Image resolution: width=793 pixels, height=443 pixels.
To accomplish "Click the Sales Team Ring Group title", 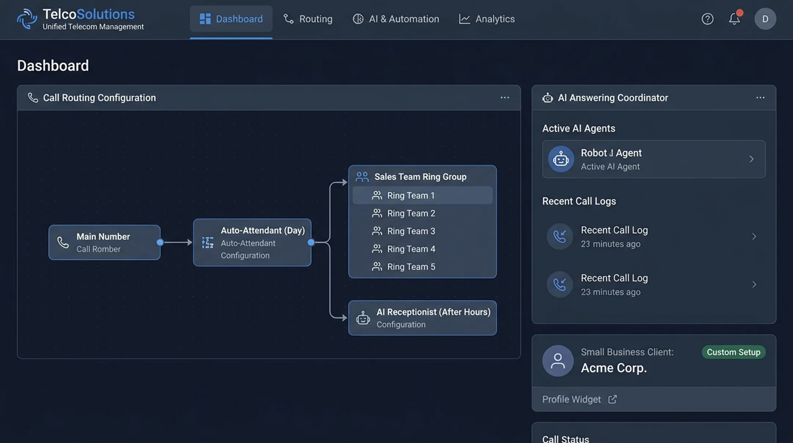I will click(420, 177).
